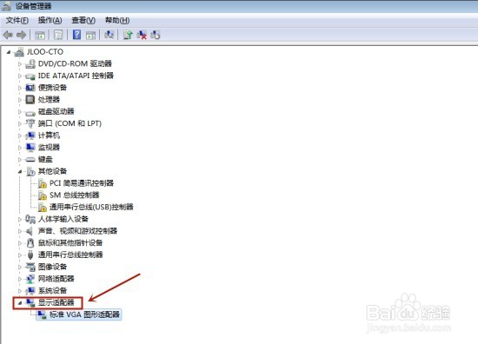
Task: Click the 磁盘驱动器 disk icon
Action: pyautogui.click(x=30, y=113)
